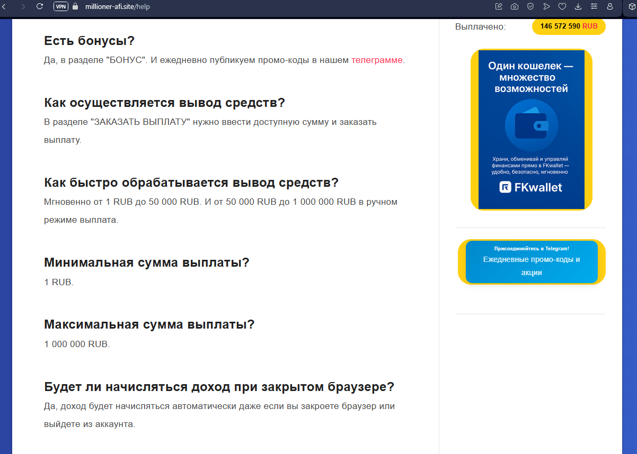This screenshot has width=637, height=454.
Task: Open site security padlock info
Action: [75, 6]
